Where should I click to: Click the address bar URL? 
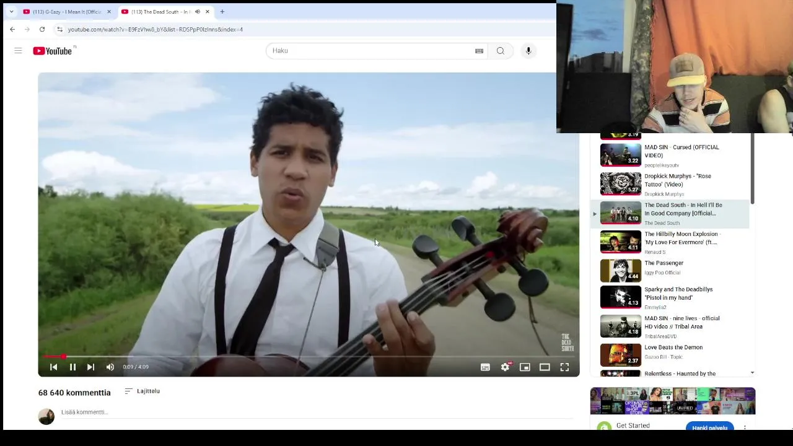click(155, 29)
